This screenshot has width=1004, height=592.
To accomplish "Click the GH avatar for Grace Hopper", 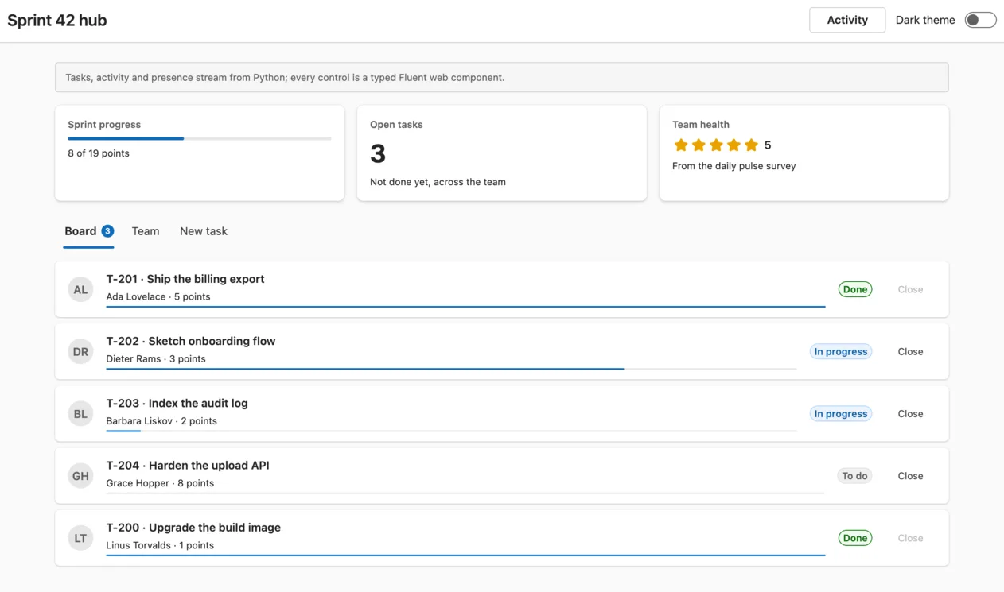I will (80, 475).
